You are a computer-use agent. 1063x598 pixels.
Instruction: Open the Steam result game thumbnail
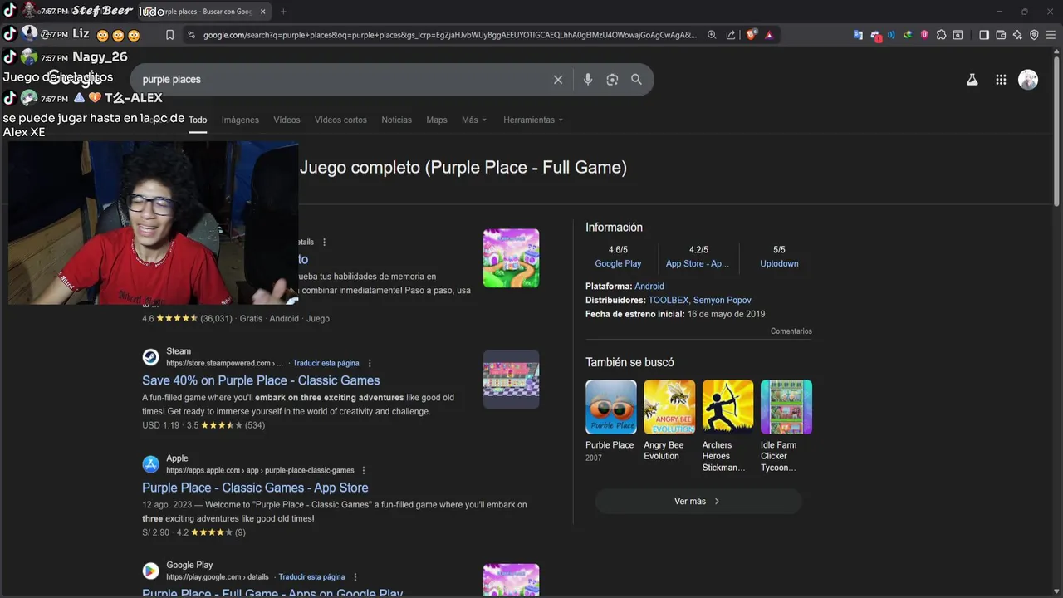pos(511,379)
